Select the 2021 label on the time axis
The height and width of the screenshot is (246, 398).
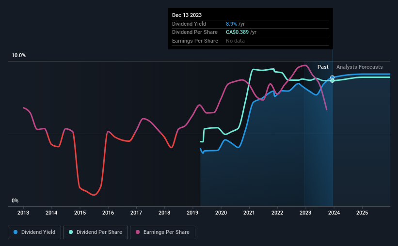(249, 213)
